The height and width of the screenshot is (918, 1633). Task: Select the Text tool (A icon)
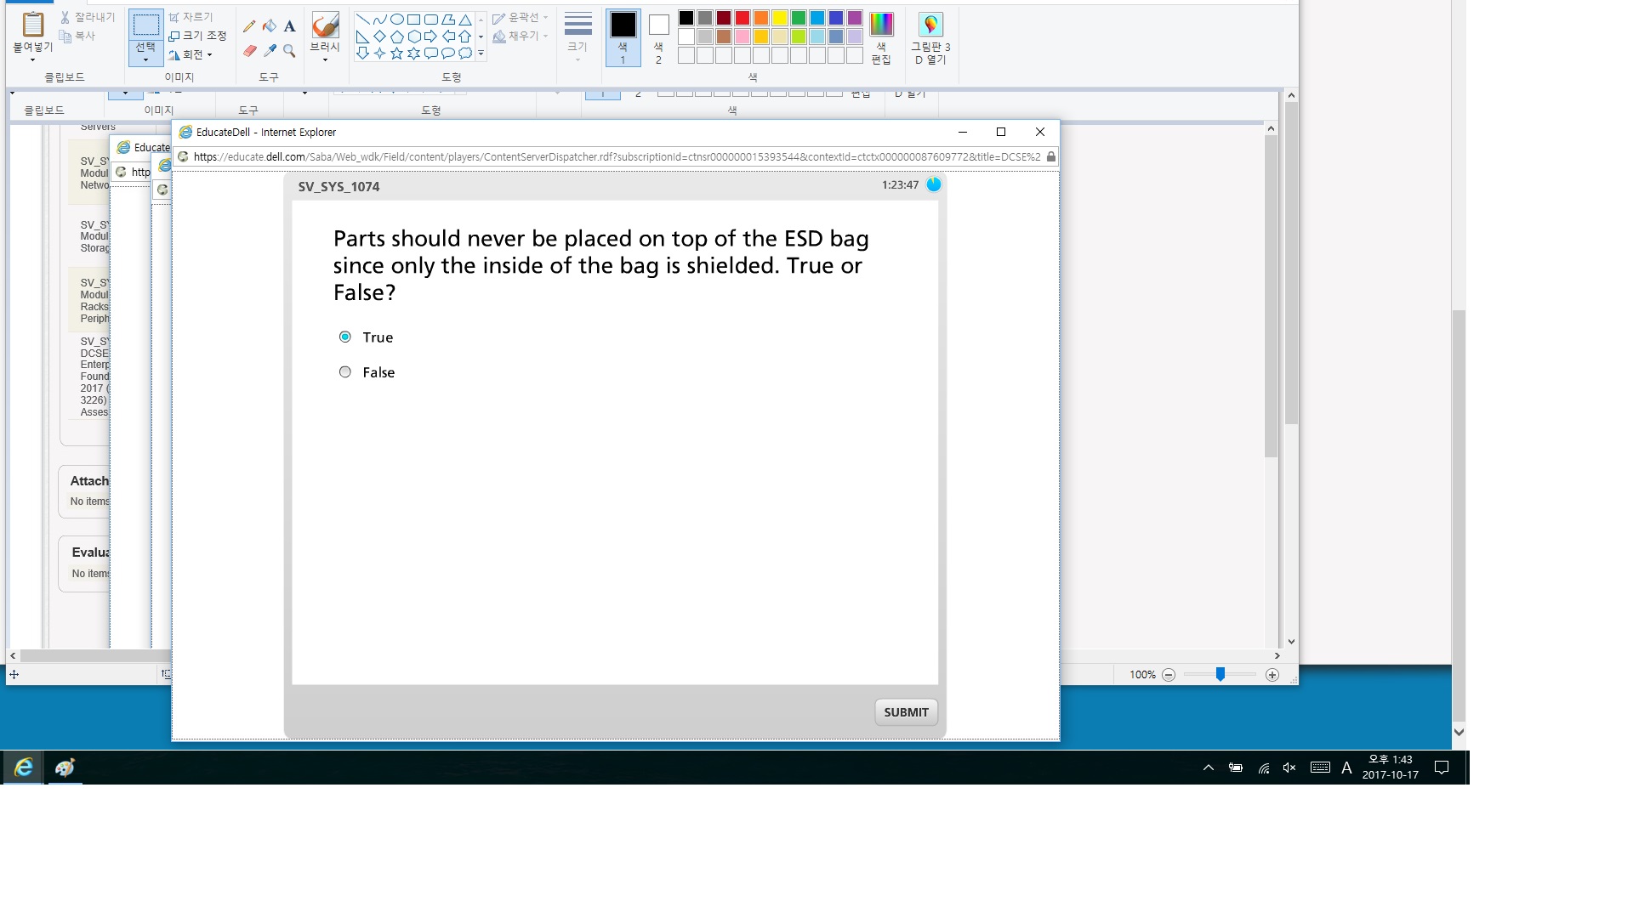click(290, 26)
